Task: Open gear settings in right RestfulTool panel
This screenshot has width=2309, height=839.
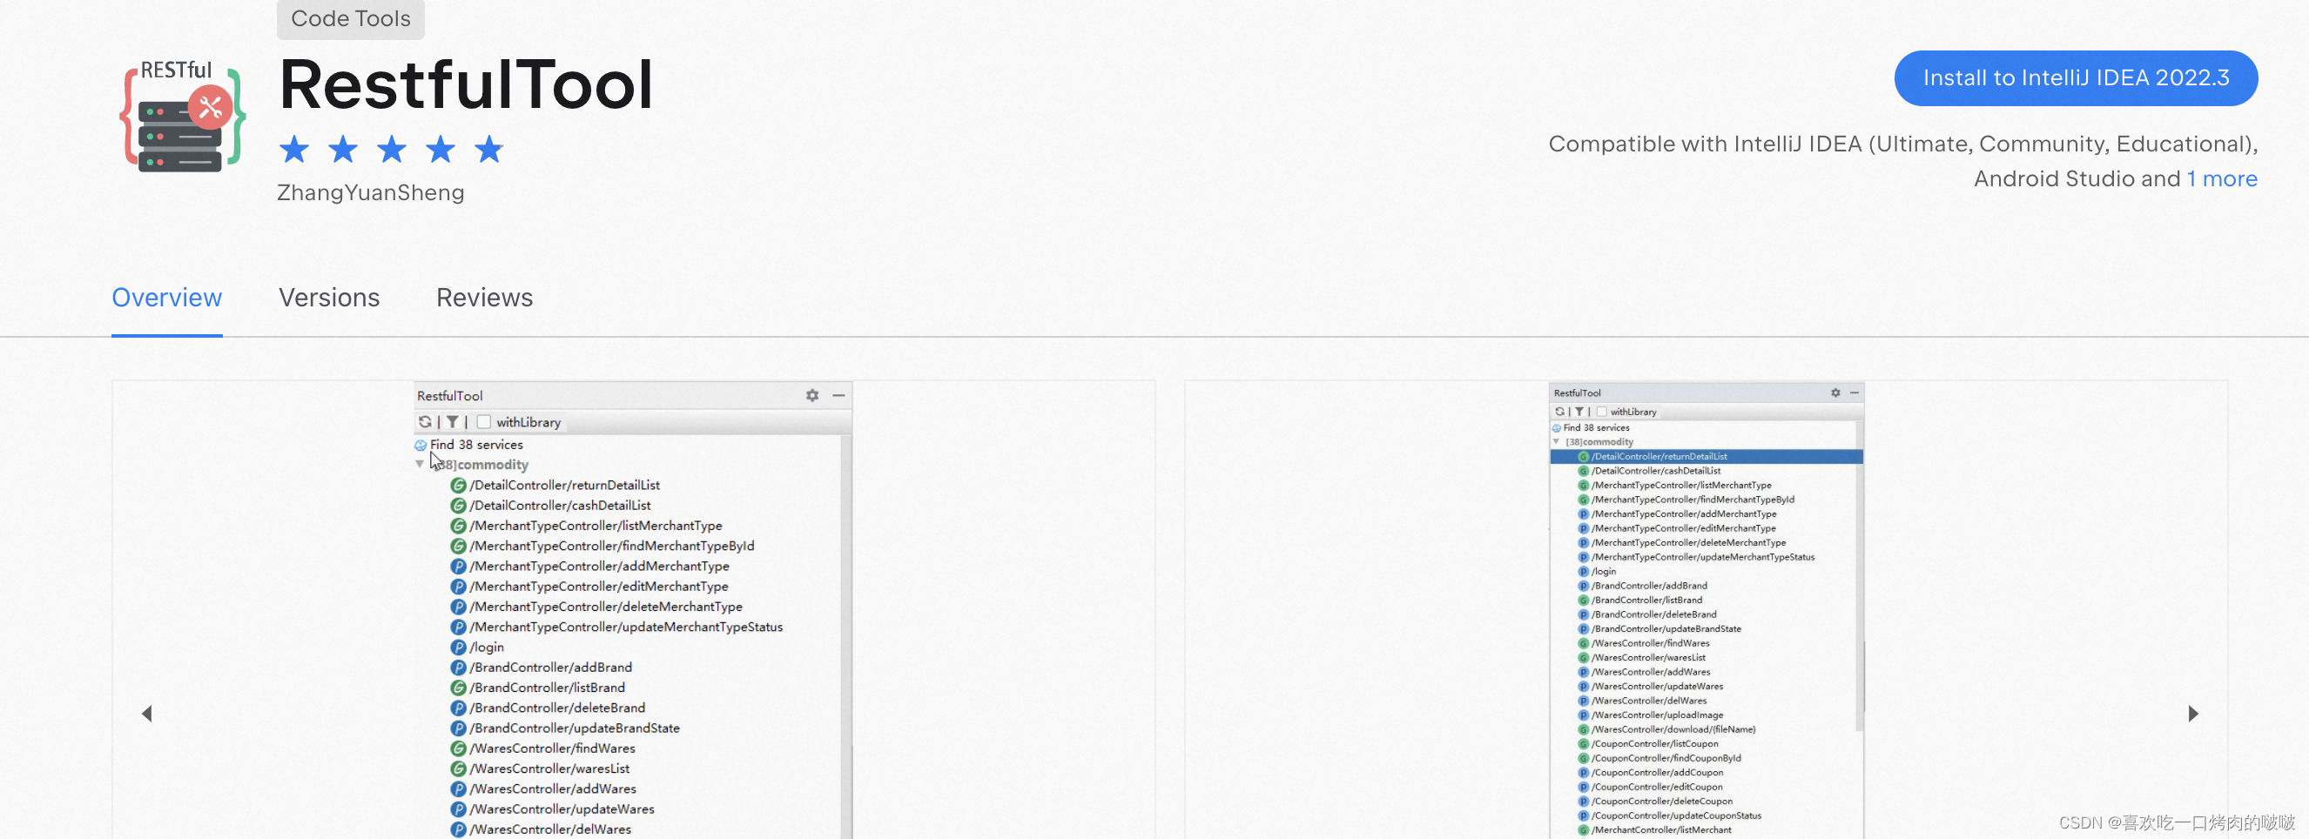Action: pos(1834,393)
